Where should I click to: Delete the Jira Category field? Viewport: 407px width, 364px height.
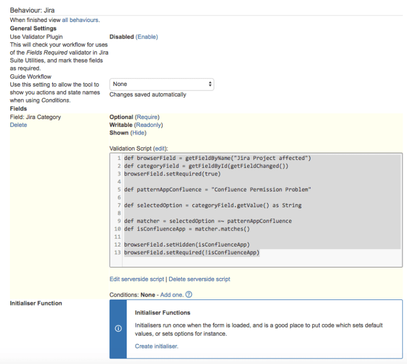coord(18,125)
